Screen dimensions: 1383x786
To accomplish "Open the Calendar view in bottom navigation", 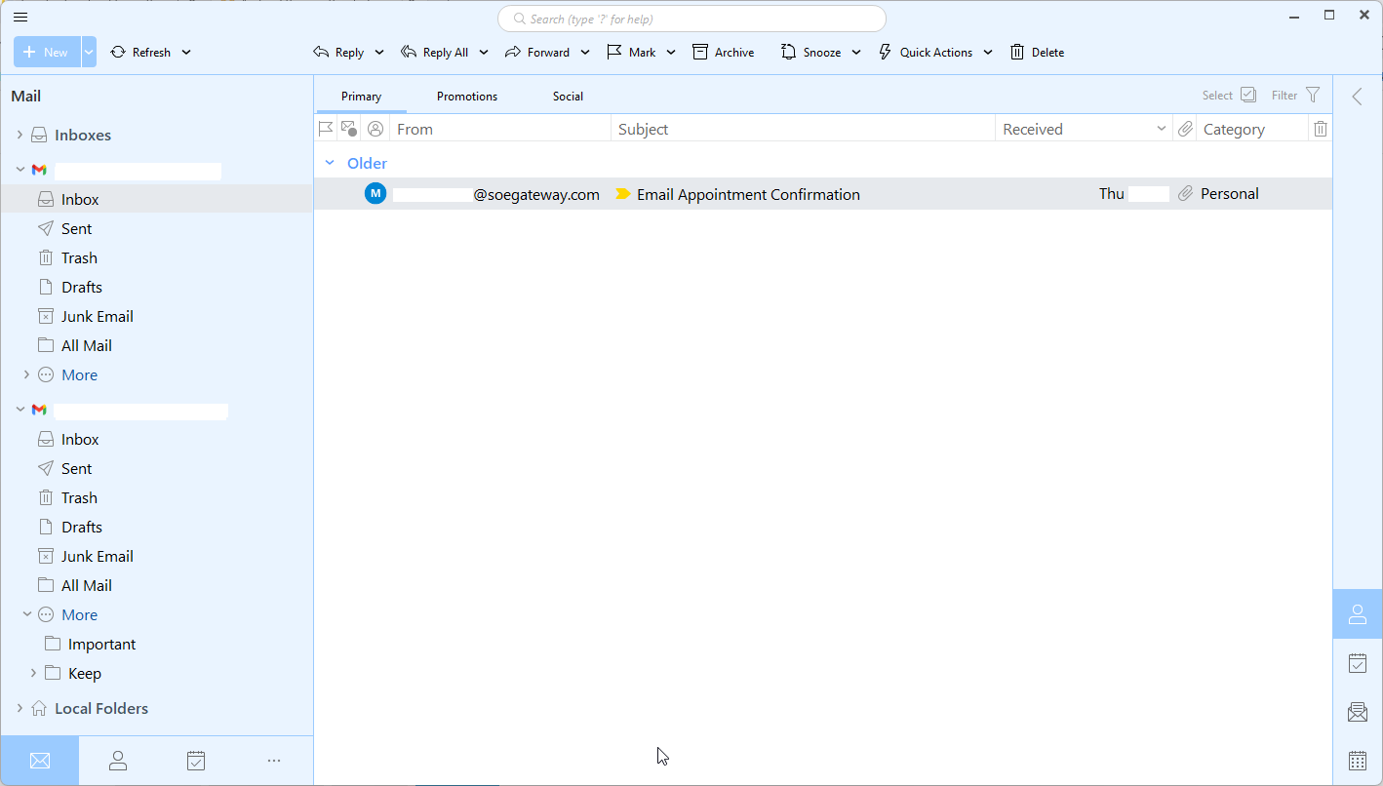I will tap(196, 761).
